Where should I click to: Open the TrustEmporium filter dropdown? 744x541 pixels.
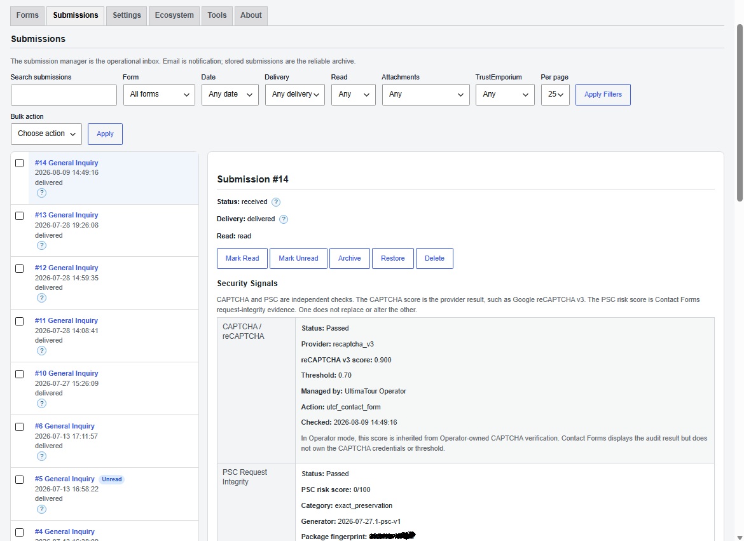[x=505, y=95]
